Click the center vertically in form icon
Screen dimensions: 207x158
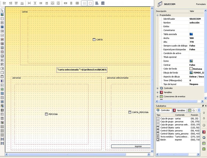(x=58, y=3)
